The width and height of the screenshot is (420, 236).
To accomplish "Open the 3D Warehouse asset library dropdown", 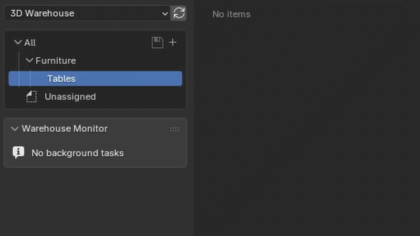I will coord(87,14).
